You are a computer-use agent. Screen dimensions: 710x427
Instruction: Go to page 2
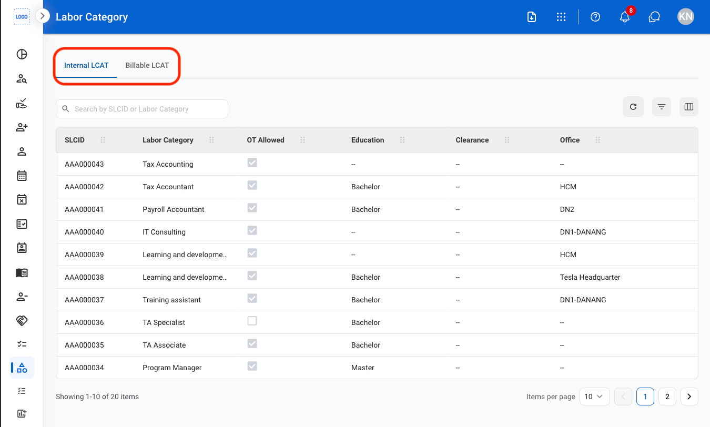(667, 396)
